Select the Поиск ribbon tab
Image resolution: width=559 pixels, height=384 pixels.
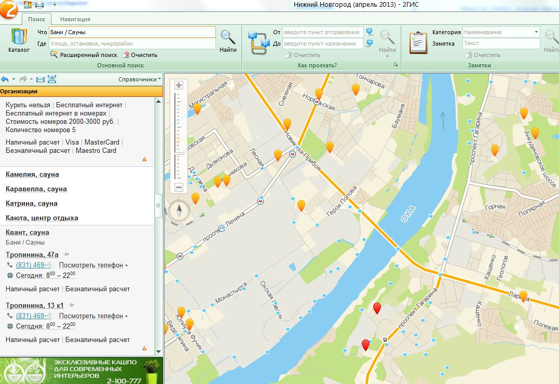[36, 19]
